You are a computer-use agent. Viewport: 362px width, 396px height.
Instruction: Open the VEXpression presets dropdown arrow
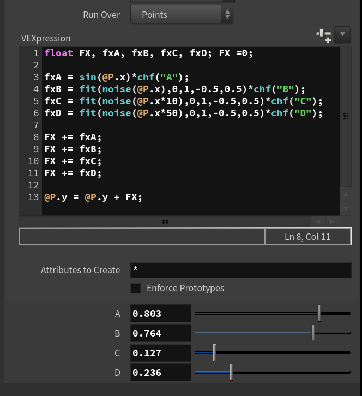click(342, 34)
